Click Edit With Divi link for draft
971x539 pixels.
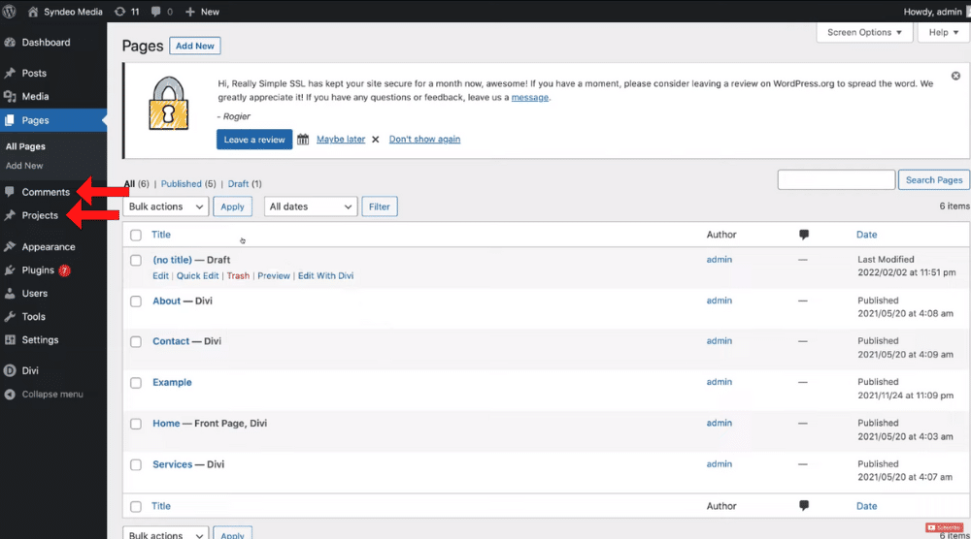[x=325, y=275]
